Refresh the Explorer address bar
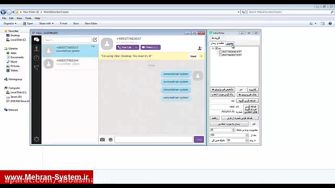This screenshot has height=188, width=335. pos(243,12)
